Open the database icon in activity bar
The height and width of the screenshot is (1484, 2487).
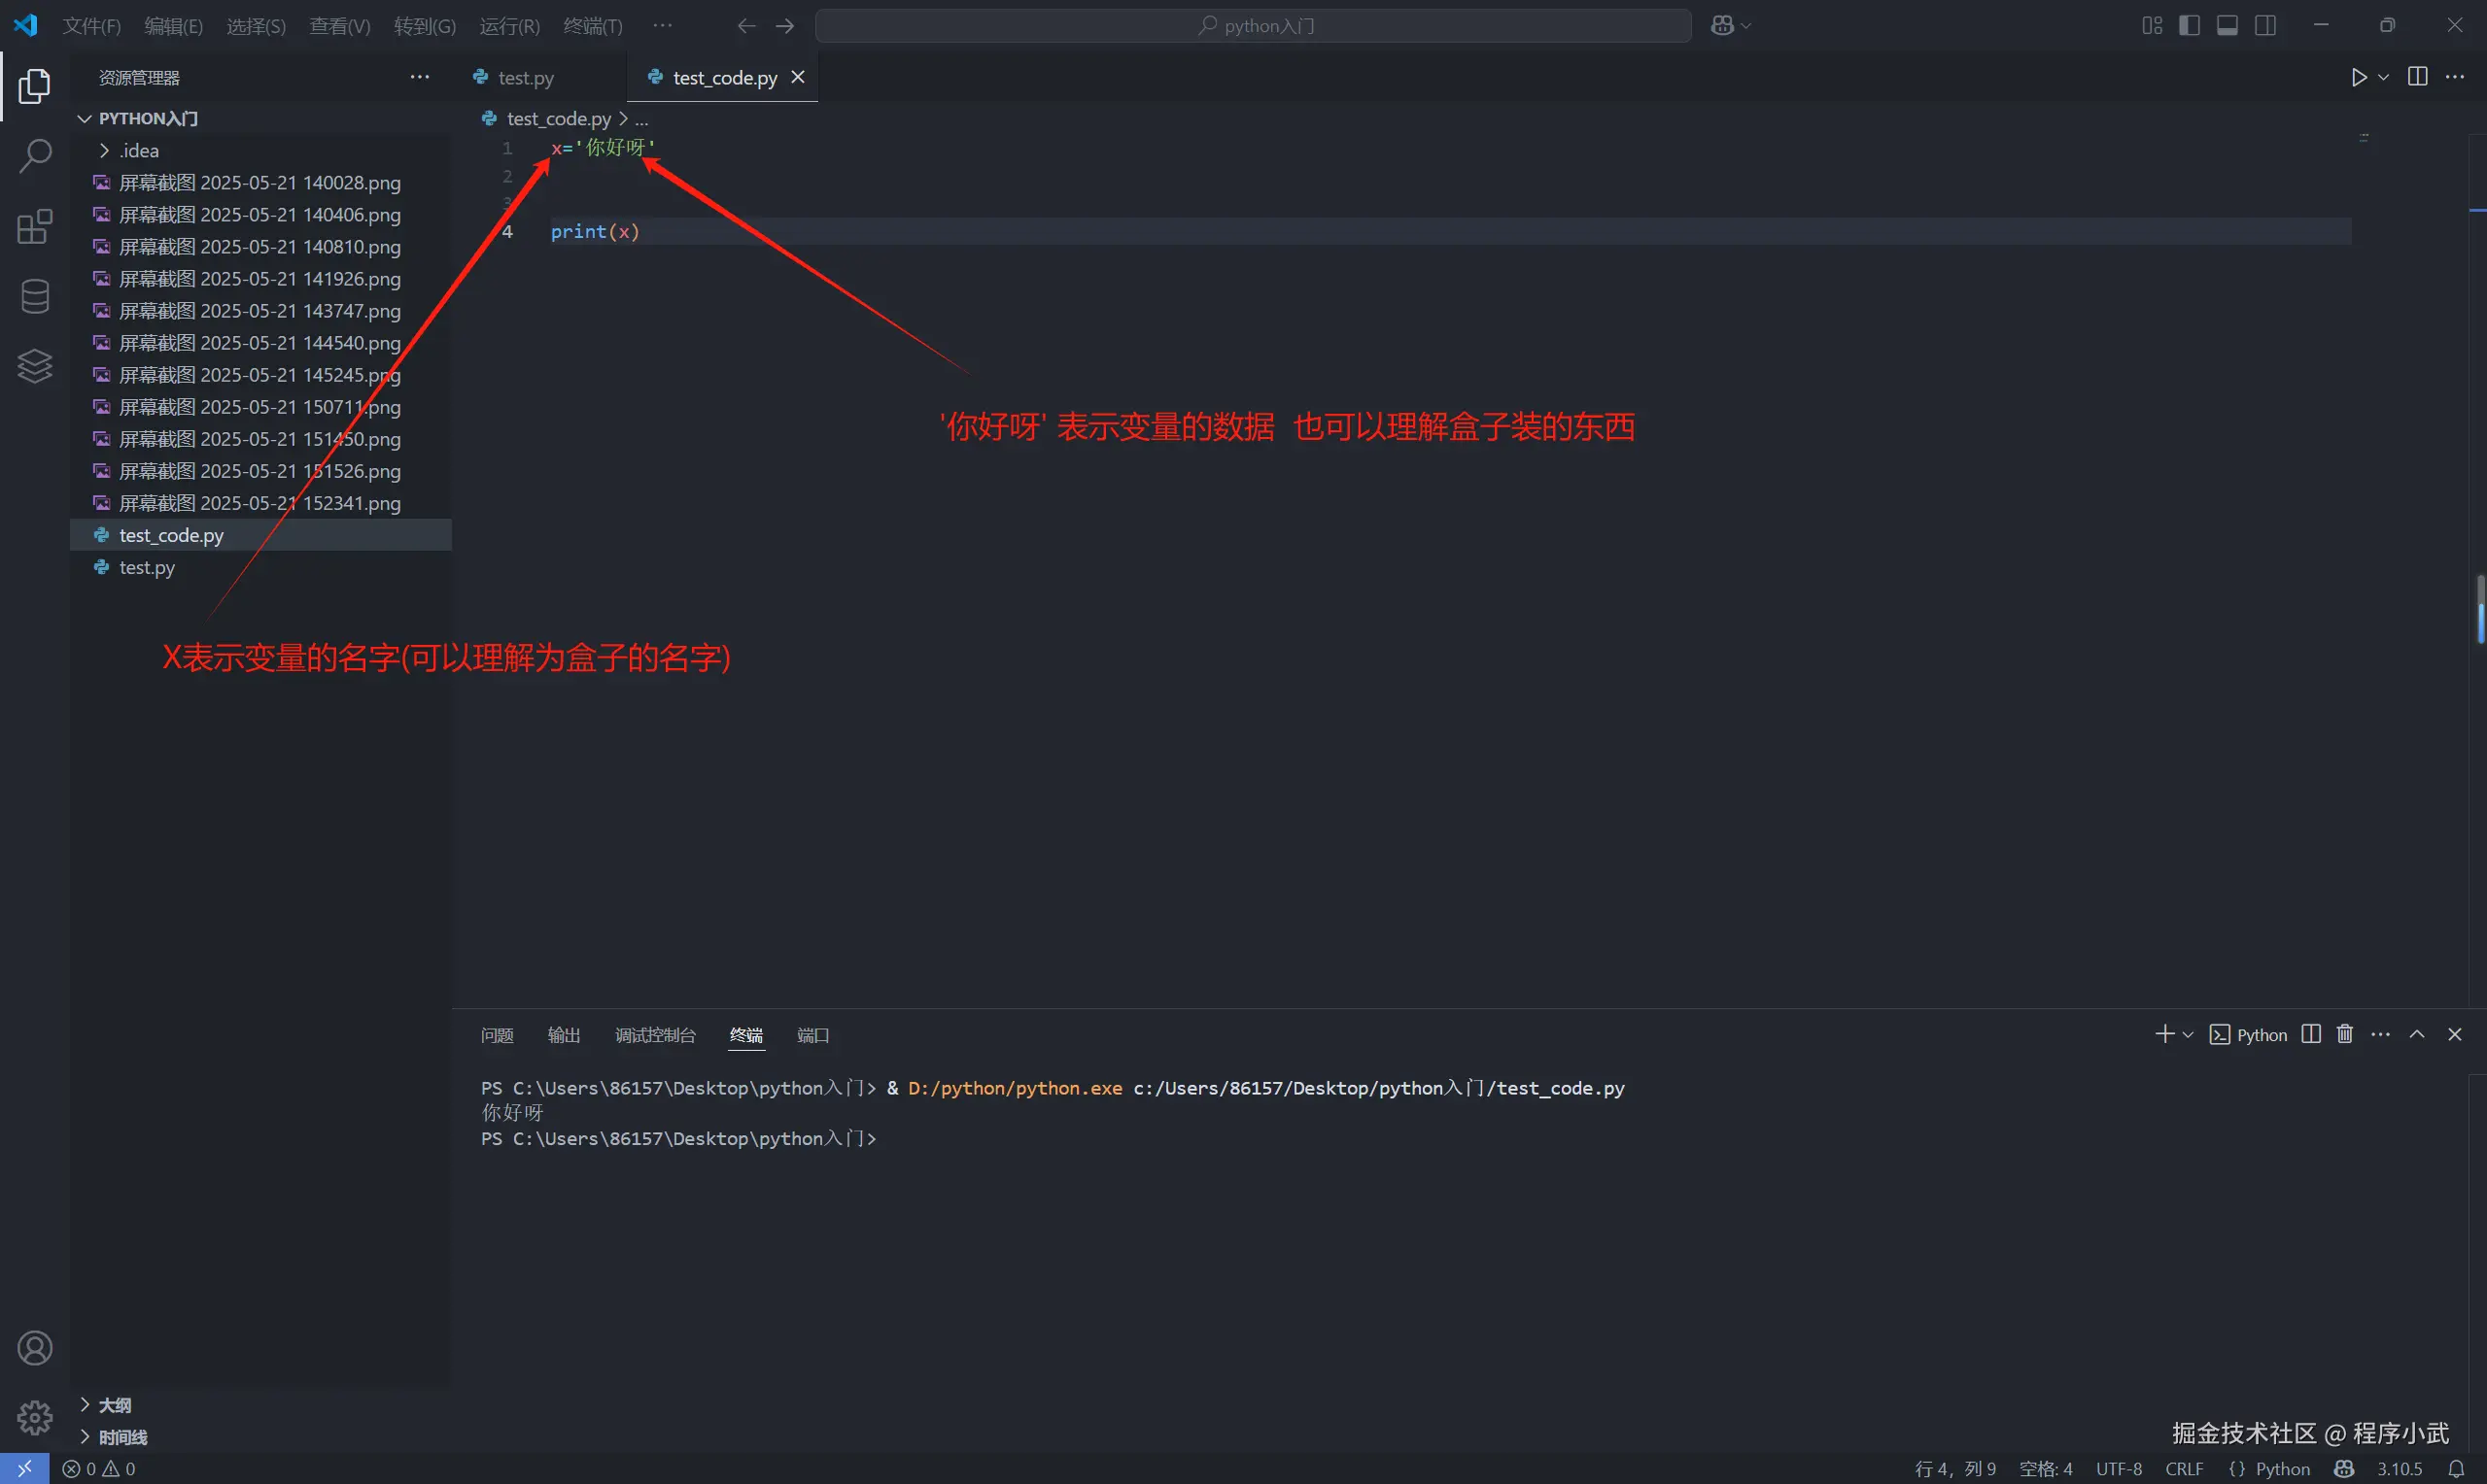tap(35, 296)
